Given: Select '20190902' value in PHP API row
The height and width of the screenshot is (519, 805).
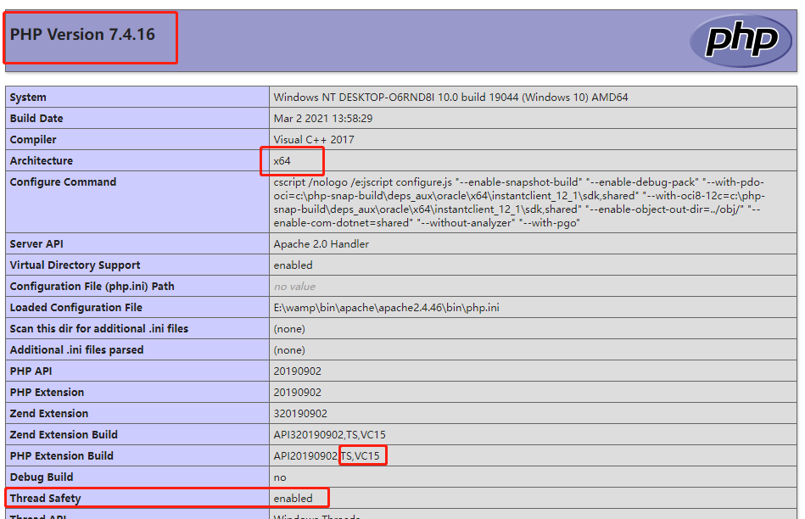Looking at the screenshot, I should coord(297,371).
